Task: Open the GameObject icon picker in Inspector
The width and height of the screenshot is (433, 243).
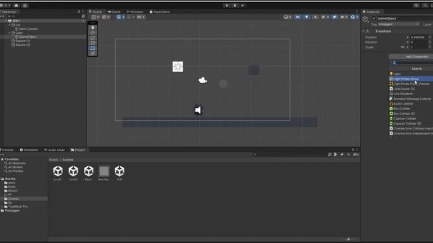Action: coord(365,19)
